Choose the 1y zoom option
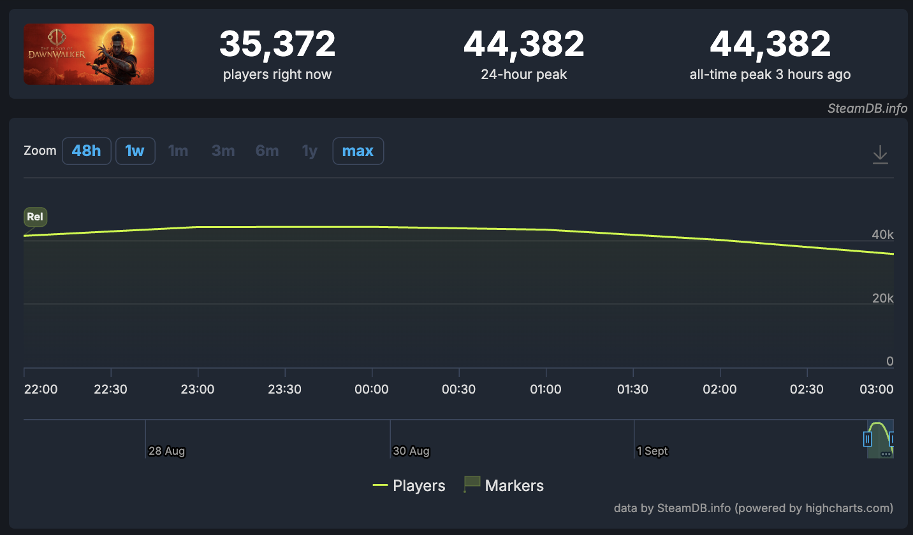The image size is (913, 535). [310, 151]
